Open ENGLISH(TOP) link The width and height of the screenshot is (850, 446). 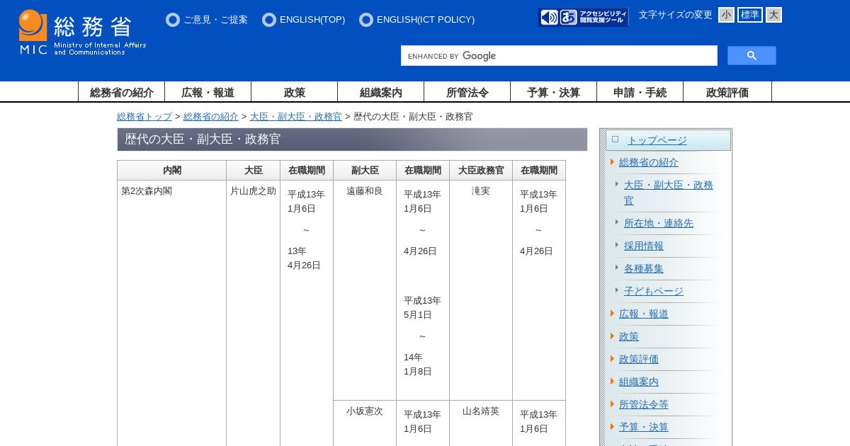[x=312, y=20]
